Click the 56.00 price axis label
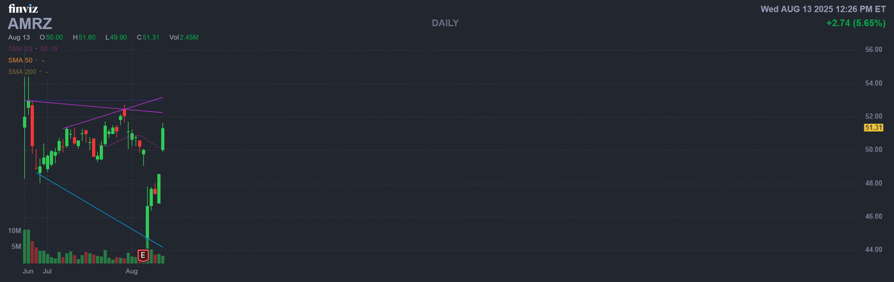894x282 pixels. click(873, 49)
